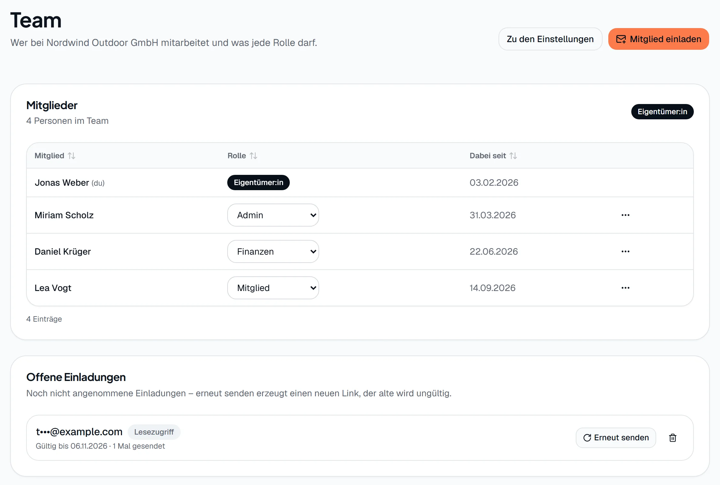Click the Eigentümer:in badge in Jonas Weber's row

tap(259, 183)
